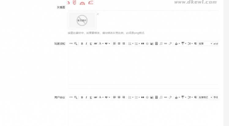Insert image in 玩家须知 editor
Screen dimensions: 229x126
[152, 44]
